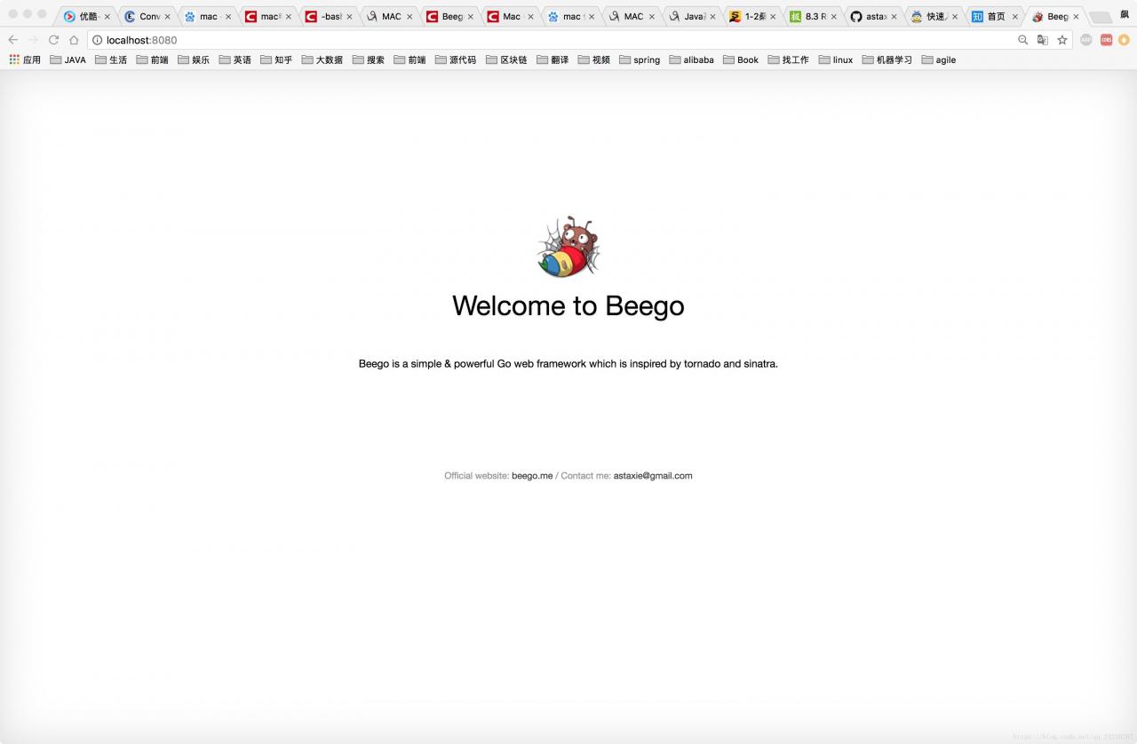The image size is (1137, 744).
Task: Switch to the GitHub asta tab
Action: click(x=876, y=16)
